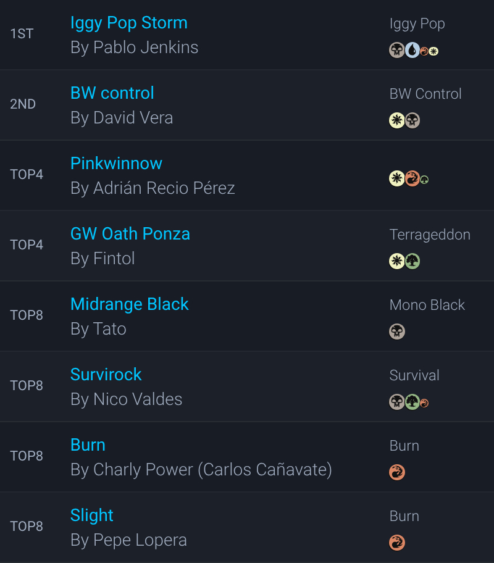Click the blue mana icon for Iggy Pop Storm
The image size is (494, 563).
[x=412, y=51]
